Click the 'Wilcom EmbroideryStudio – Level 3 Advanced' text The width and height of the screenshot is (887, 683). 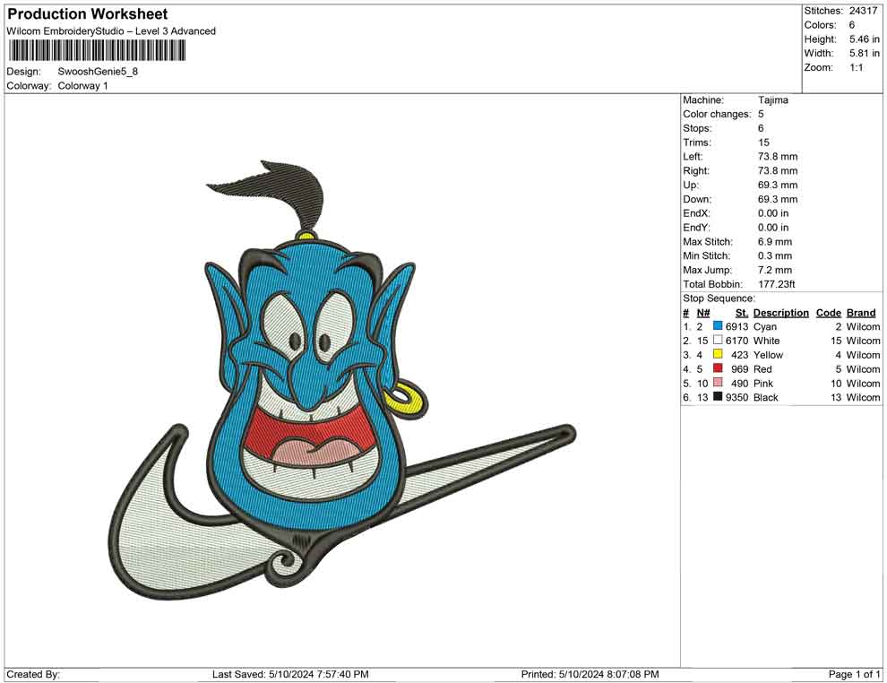tap(111, 31)
